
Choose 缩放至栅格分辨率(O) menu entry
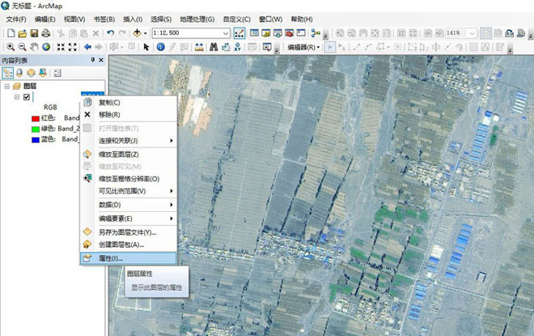coord(129,179)
